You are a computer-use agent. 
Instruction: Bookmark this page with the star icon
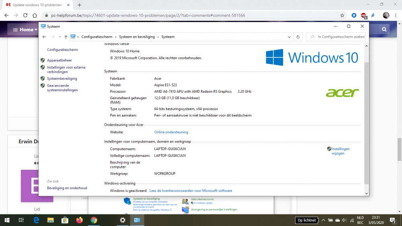pos(342,15)
